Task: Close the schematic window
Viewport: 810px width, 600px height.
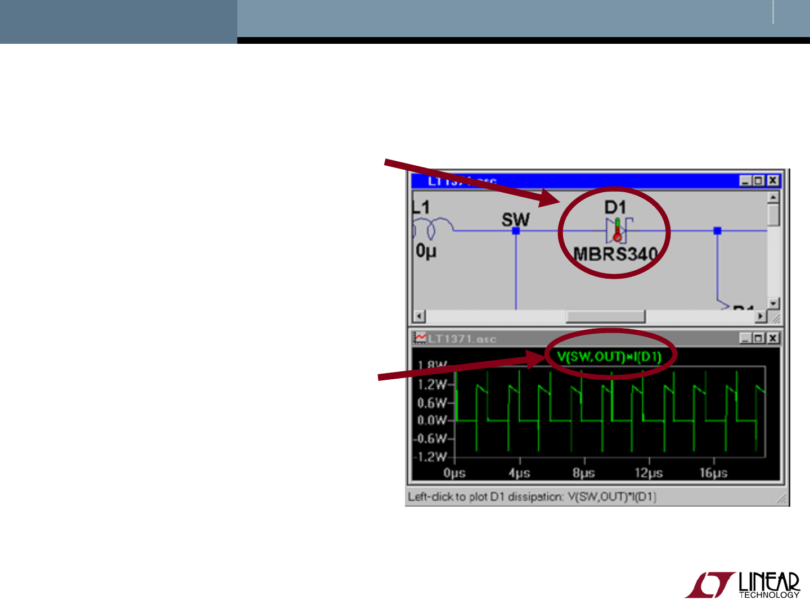Action: tap(773, 181)
